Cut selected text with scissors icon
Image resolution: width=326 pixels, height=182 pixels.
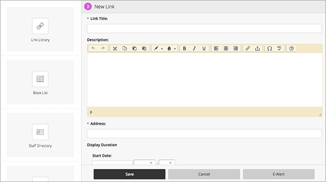pos(115,48)
